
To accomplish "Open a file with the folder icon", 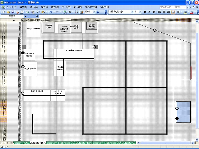I will point(8,12).
